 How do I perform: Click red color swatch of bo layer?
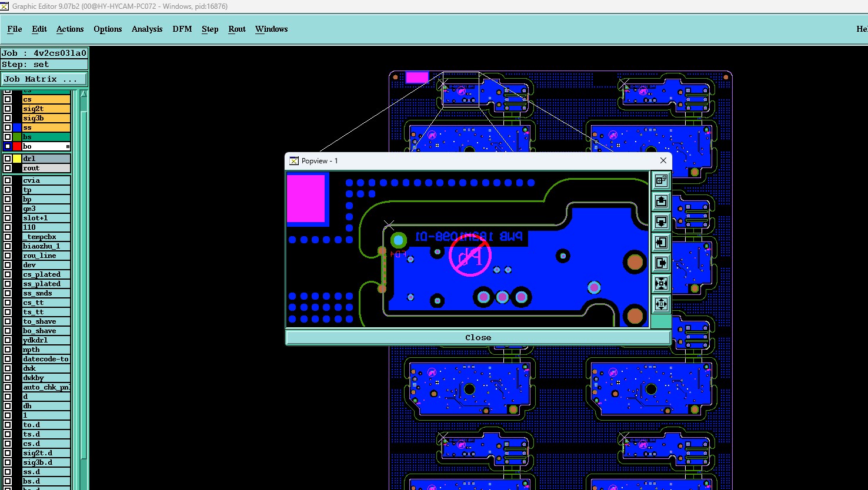point(17,146)
